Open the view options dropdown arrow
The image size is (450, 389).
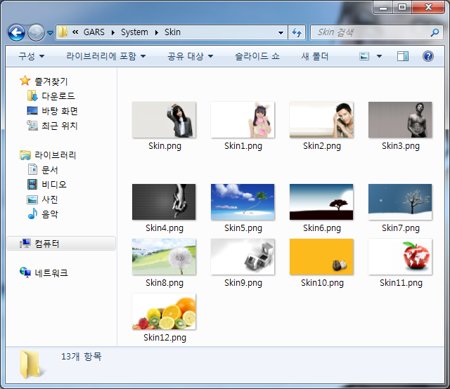(x=379, y=56)
